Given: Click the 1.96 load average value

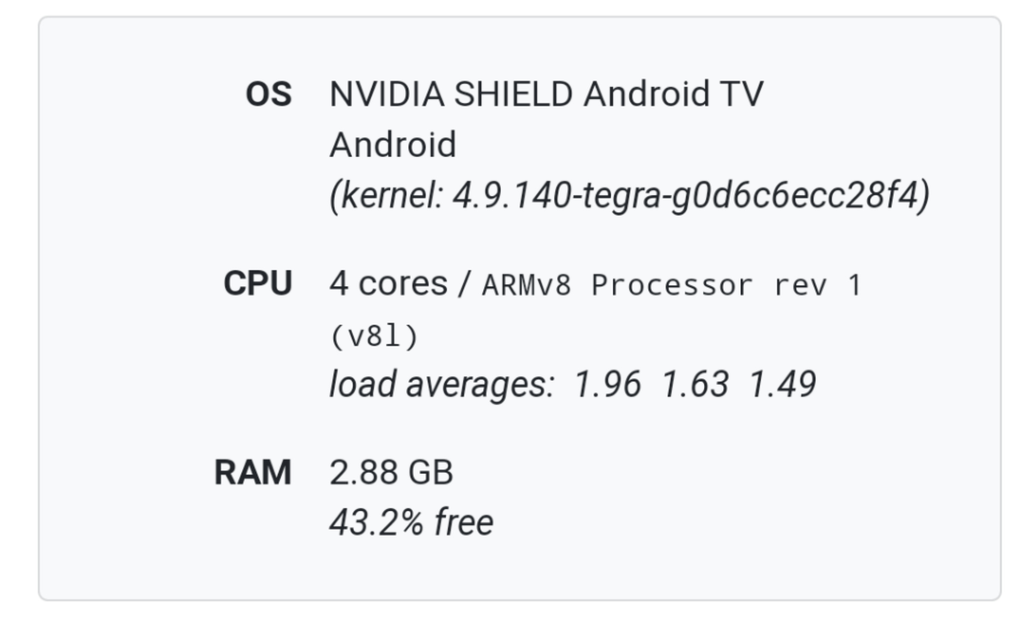Looking at the screenshot, I should click(607, 384).
